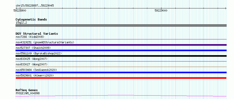The height and width of the screenshot is (99, 234).
Task: Click the 15q22.2 band label
Action: pos(21,23)
